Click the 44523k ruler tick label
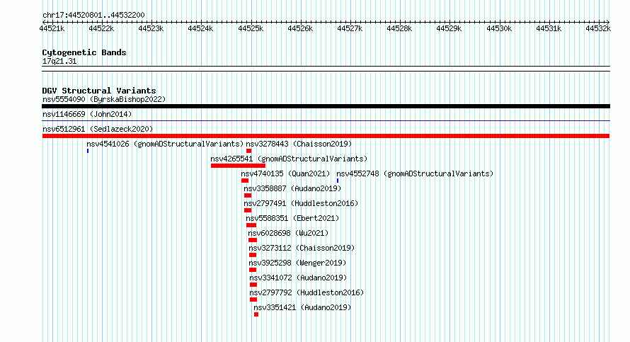Image resolution: width=630 pixels, height=342 pixels. [x=151, y=28]
